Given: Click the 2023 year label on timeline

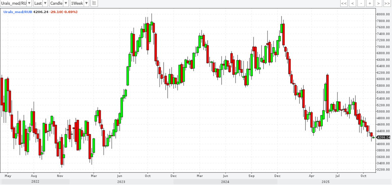Looking at the screenshot, I should click(122, 182).
